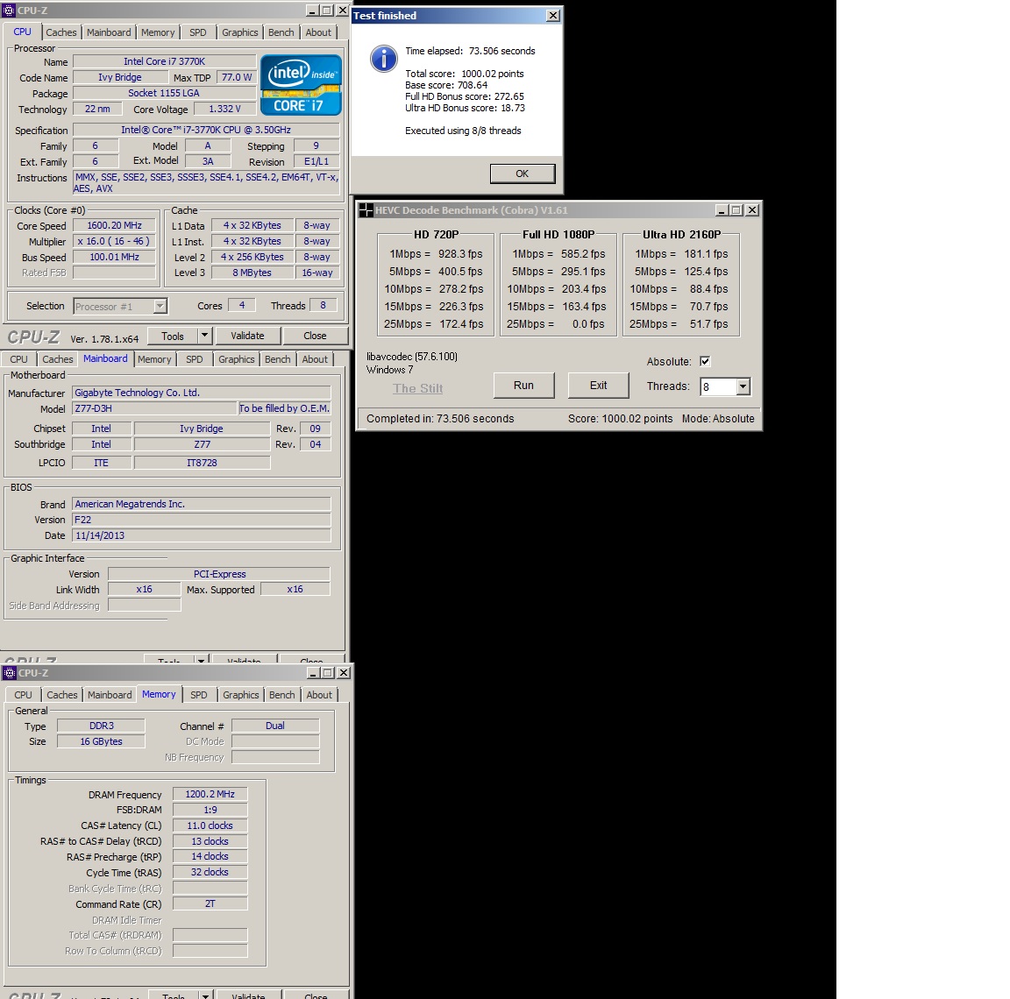Click the Core Speed 1600.20 MHz field
This screenshot has width=1010, height=999.
(114, 225)
